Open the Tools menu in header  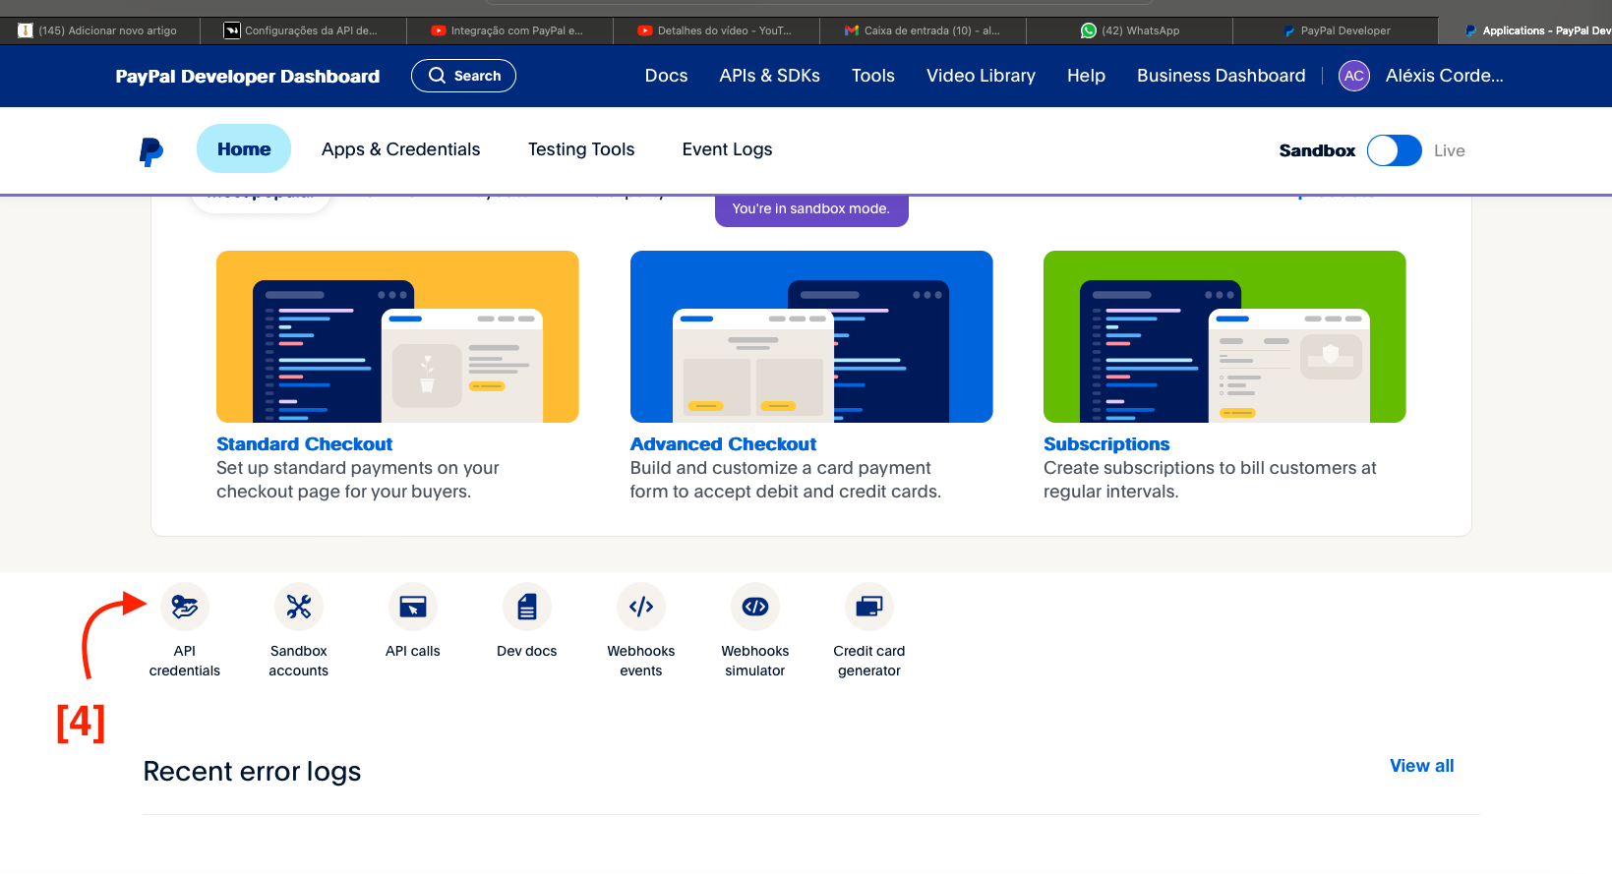872,76
